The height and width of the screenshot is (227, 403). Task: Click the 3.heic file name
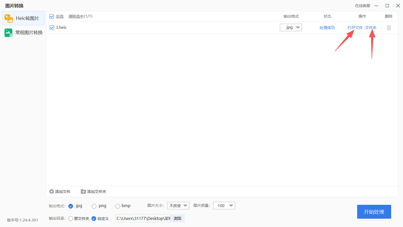(61, 27)
